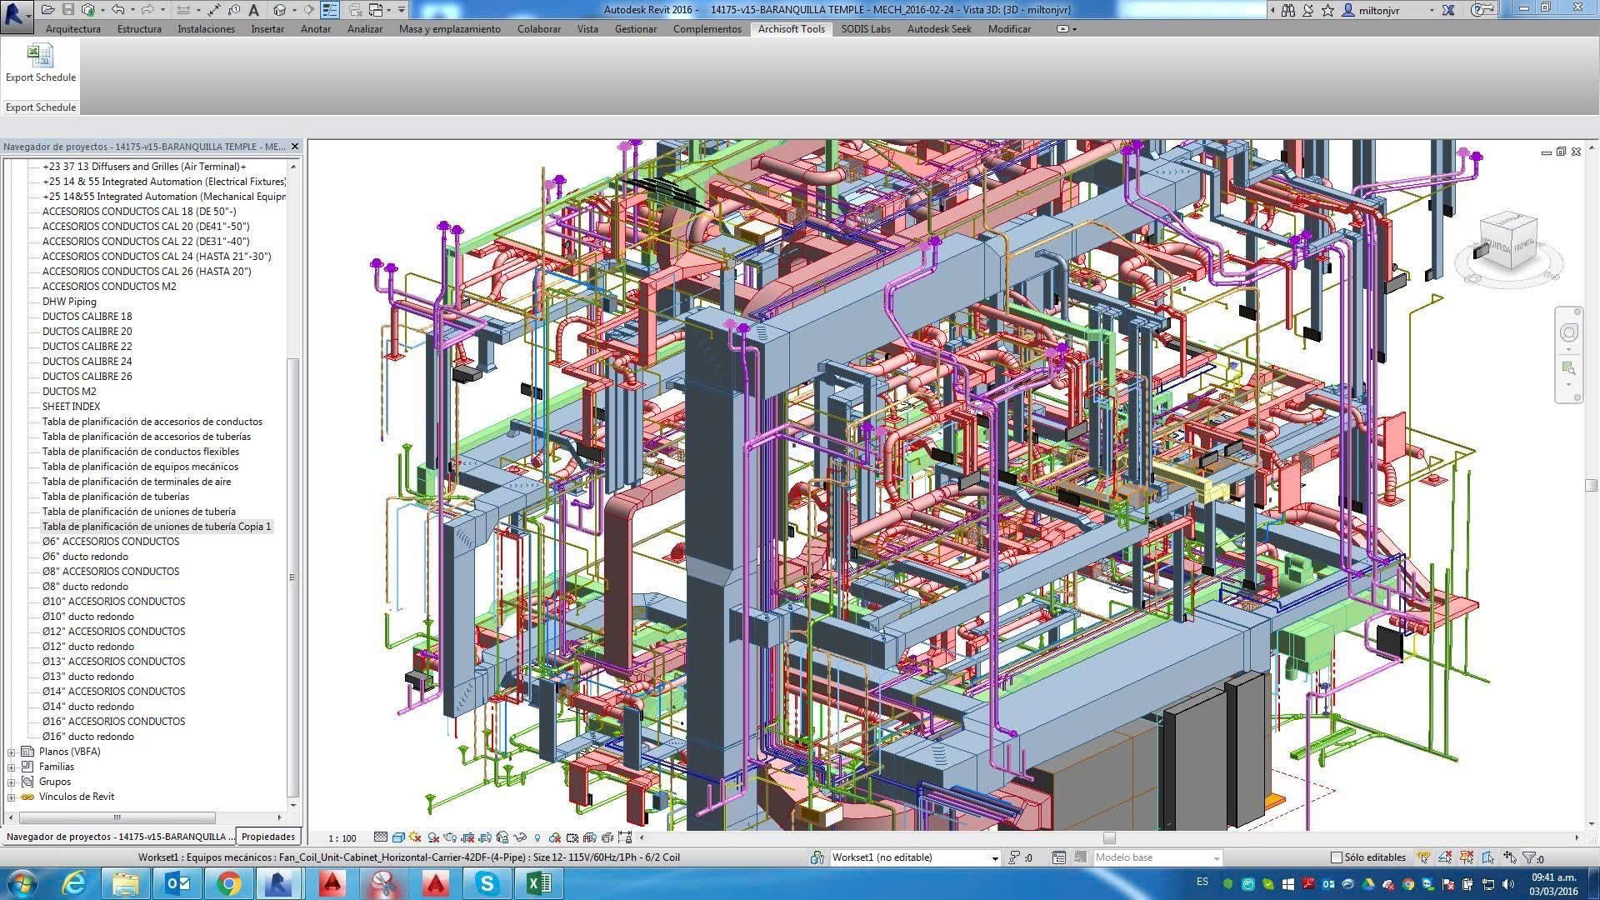Viewport: 1600px width, 900px height.
Task: Close the Navegador de proyectos panel
Action: pyautogui.click(x=294, y=147)
